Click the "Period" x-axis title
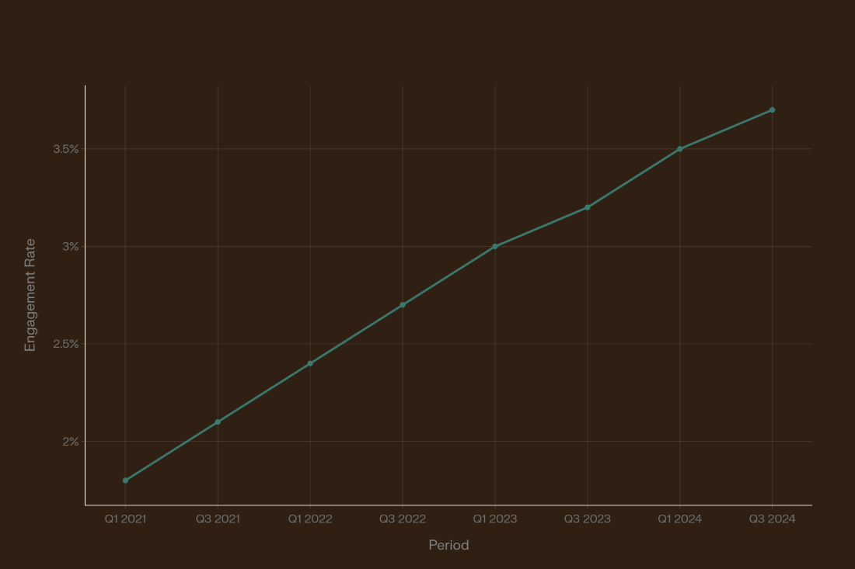The height and width of the screenshot is (569, 855). 448,546
